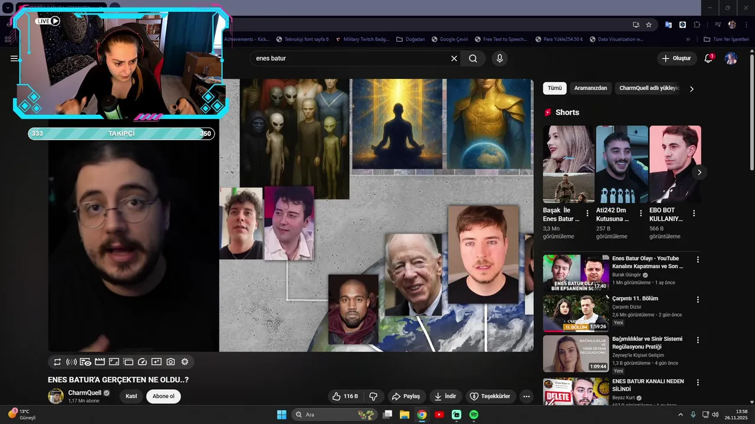755x424 pixels.
Task: Select the Tümü filter chip
Action: pos(554,88)
